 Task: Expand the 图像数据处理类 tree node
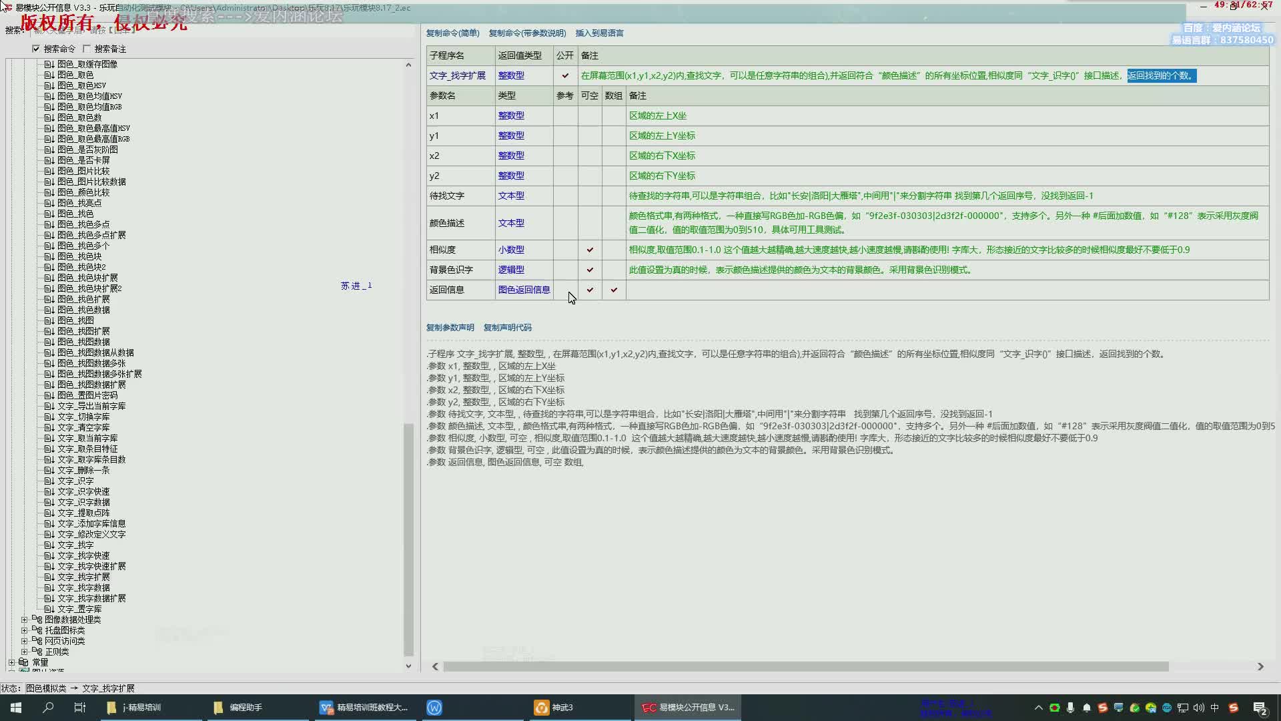(25, 620)
